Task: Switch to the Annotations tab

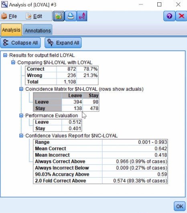Action: click(x=38, y=30)
